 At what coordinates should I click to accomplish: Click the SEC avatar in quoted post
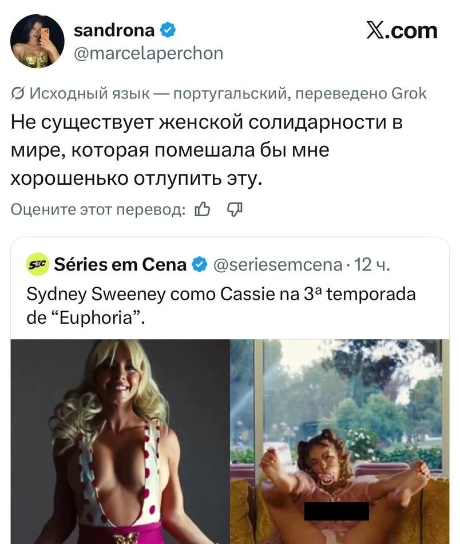point(38,264)
